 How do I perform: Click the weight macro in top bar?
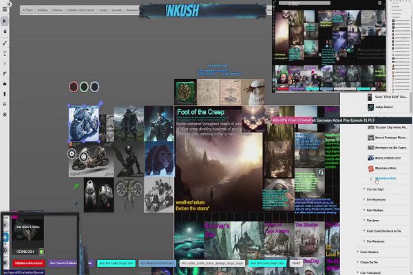(103, 10)
